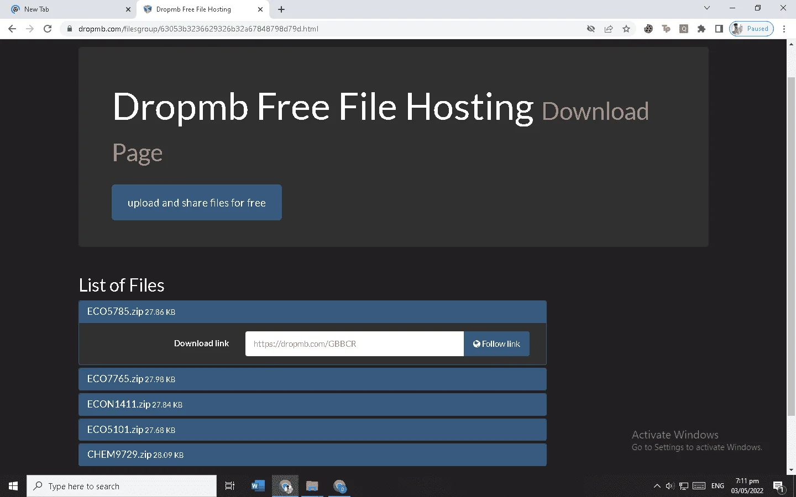The height and width of the screenshot is (497, 796).
Task: Close the New Tab tab
Action: click(x=128, y=9)
